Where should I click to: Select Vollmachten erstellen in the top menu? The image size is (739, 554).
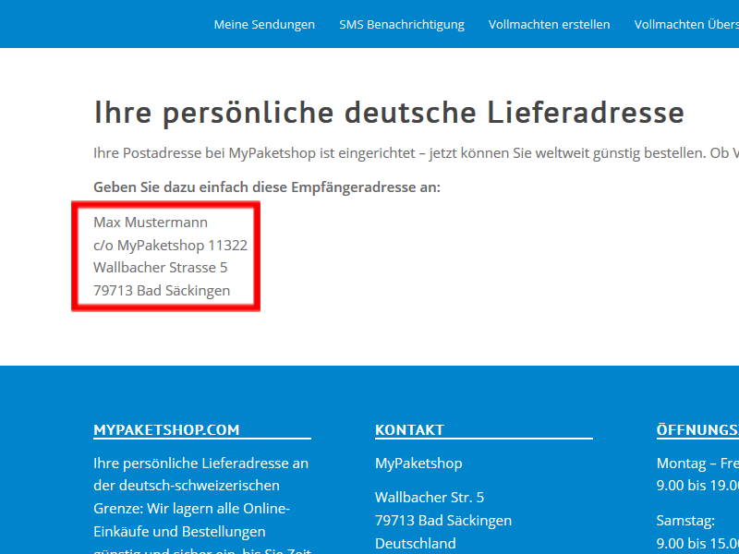549,25
